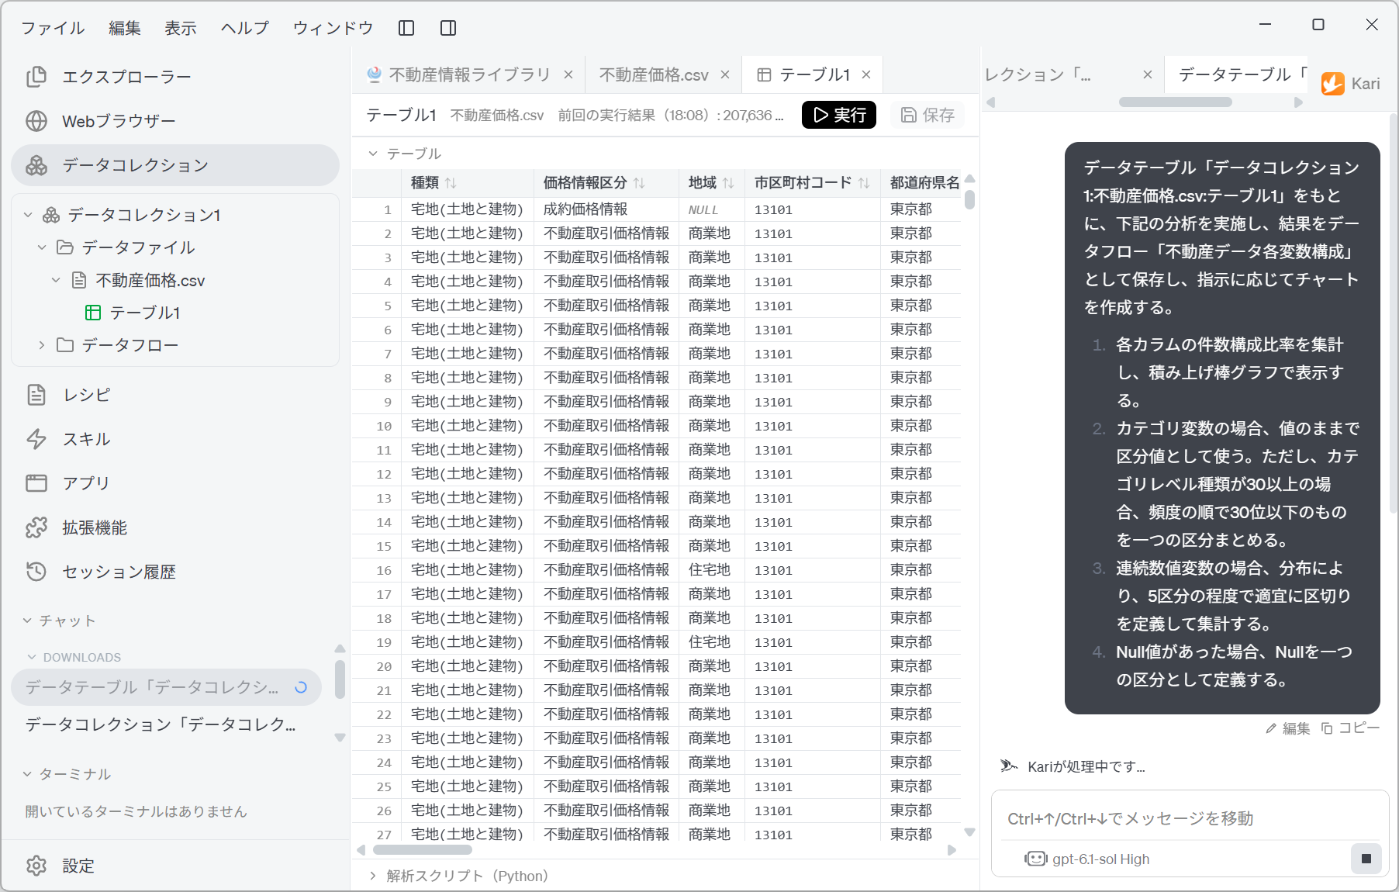Collapse the データコレクション1 tree node

28,215
